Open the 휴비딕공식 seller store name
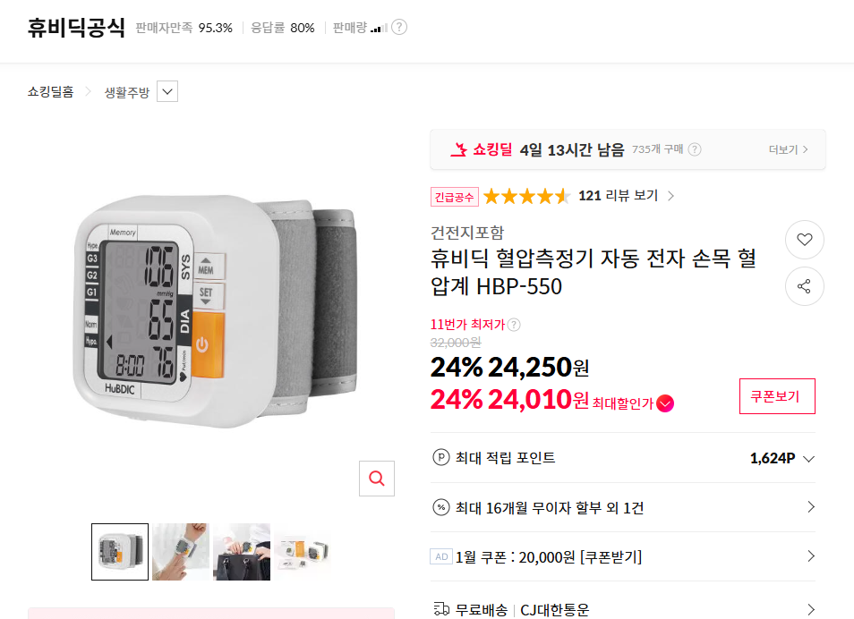The width and height of the screenshot is (854, 619). tap(76, 27)
